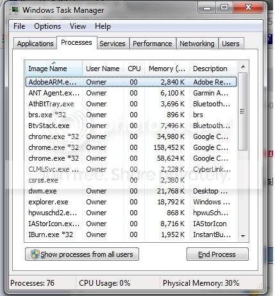Screen dimensions: 275x296
Task: Go to the Performance tab
Action: [x=153, y=44]
